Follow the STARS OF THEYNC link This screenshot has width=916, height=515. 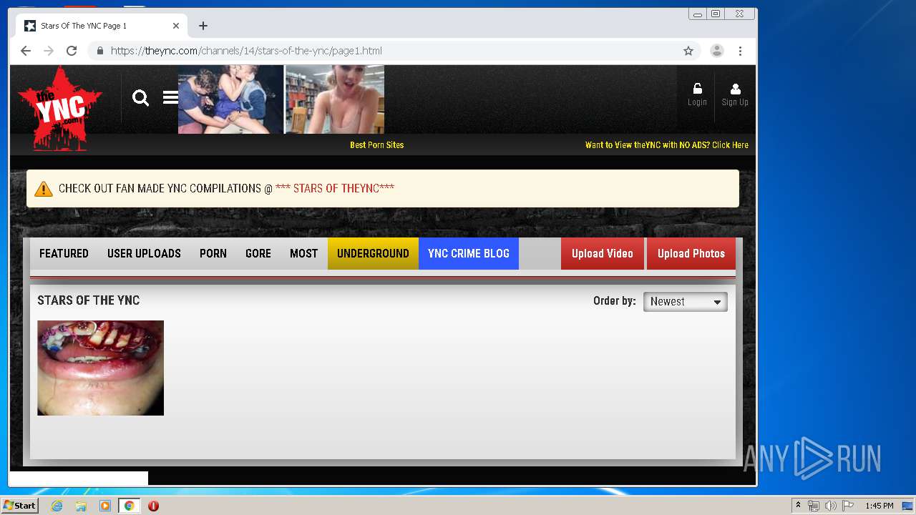coord(335,188)
